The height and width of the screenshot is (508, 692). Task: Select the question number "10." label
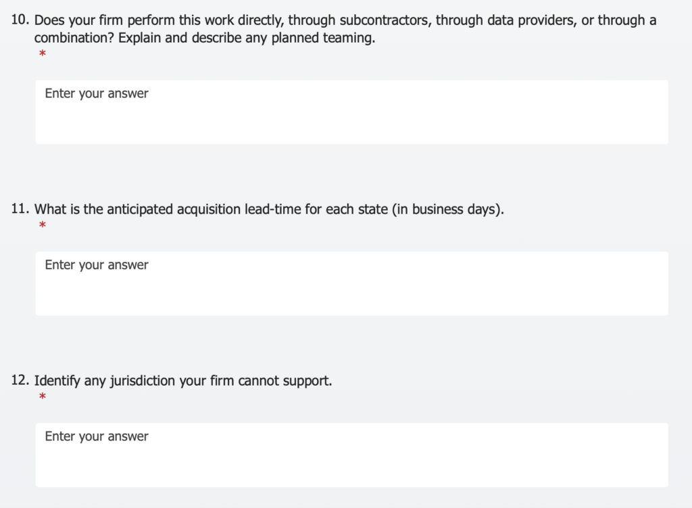[x=20, y=20]
